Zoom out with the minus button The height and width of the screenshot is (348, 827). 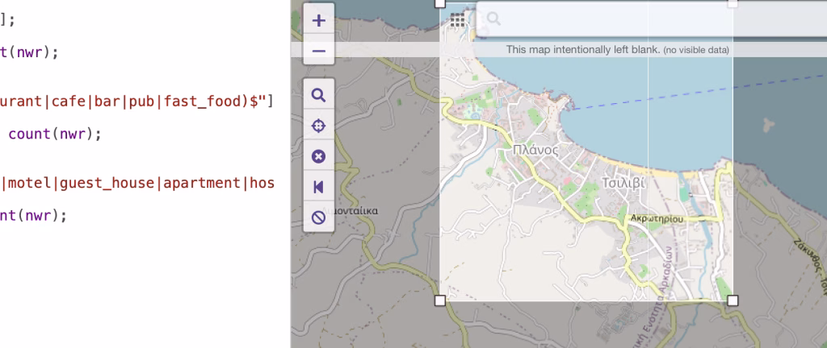tap(318, 52)
